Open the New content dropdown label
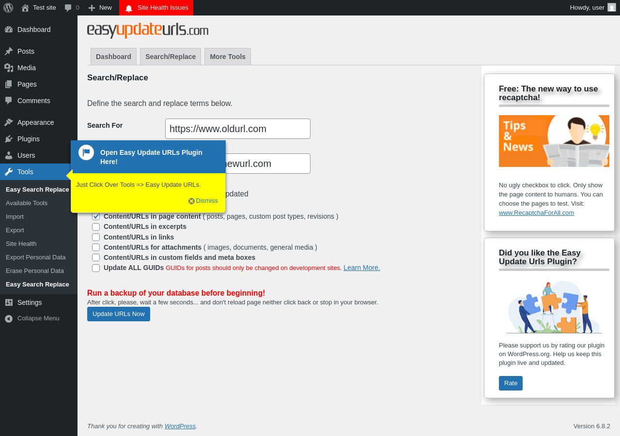The image size is (620, 436). pos(106,8)
